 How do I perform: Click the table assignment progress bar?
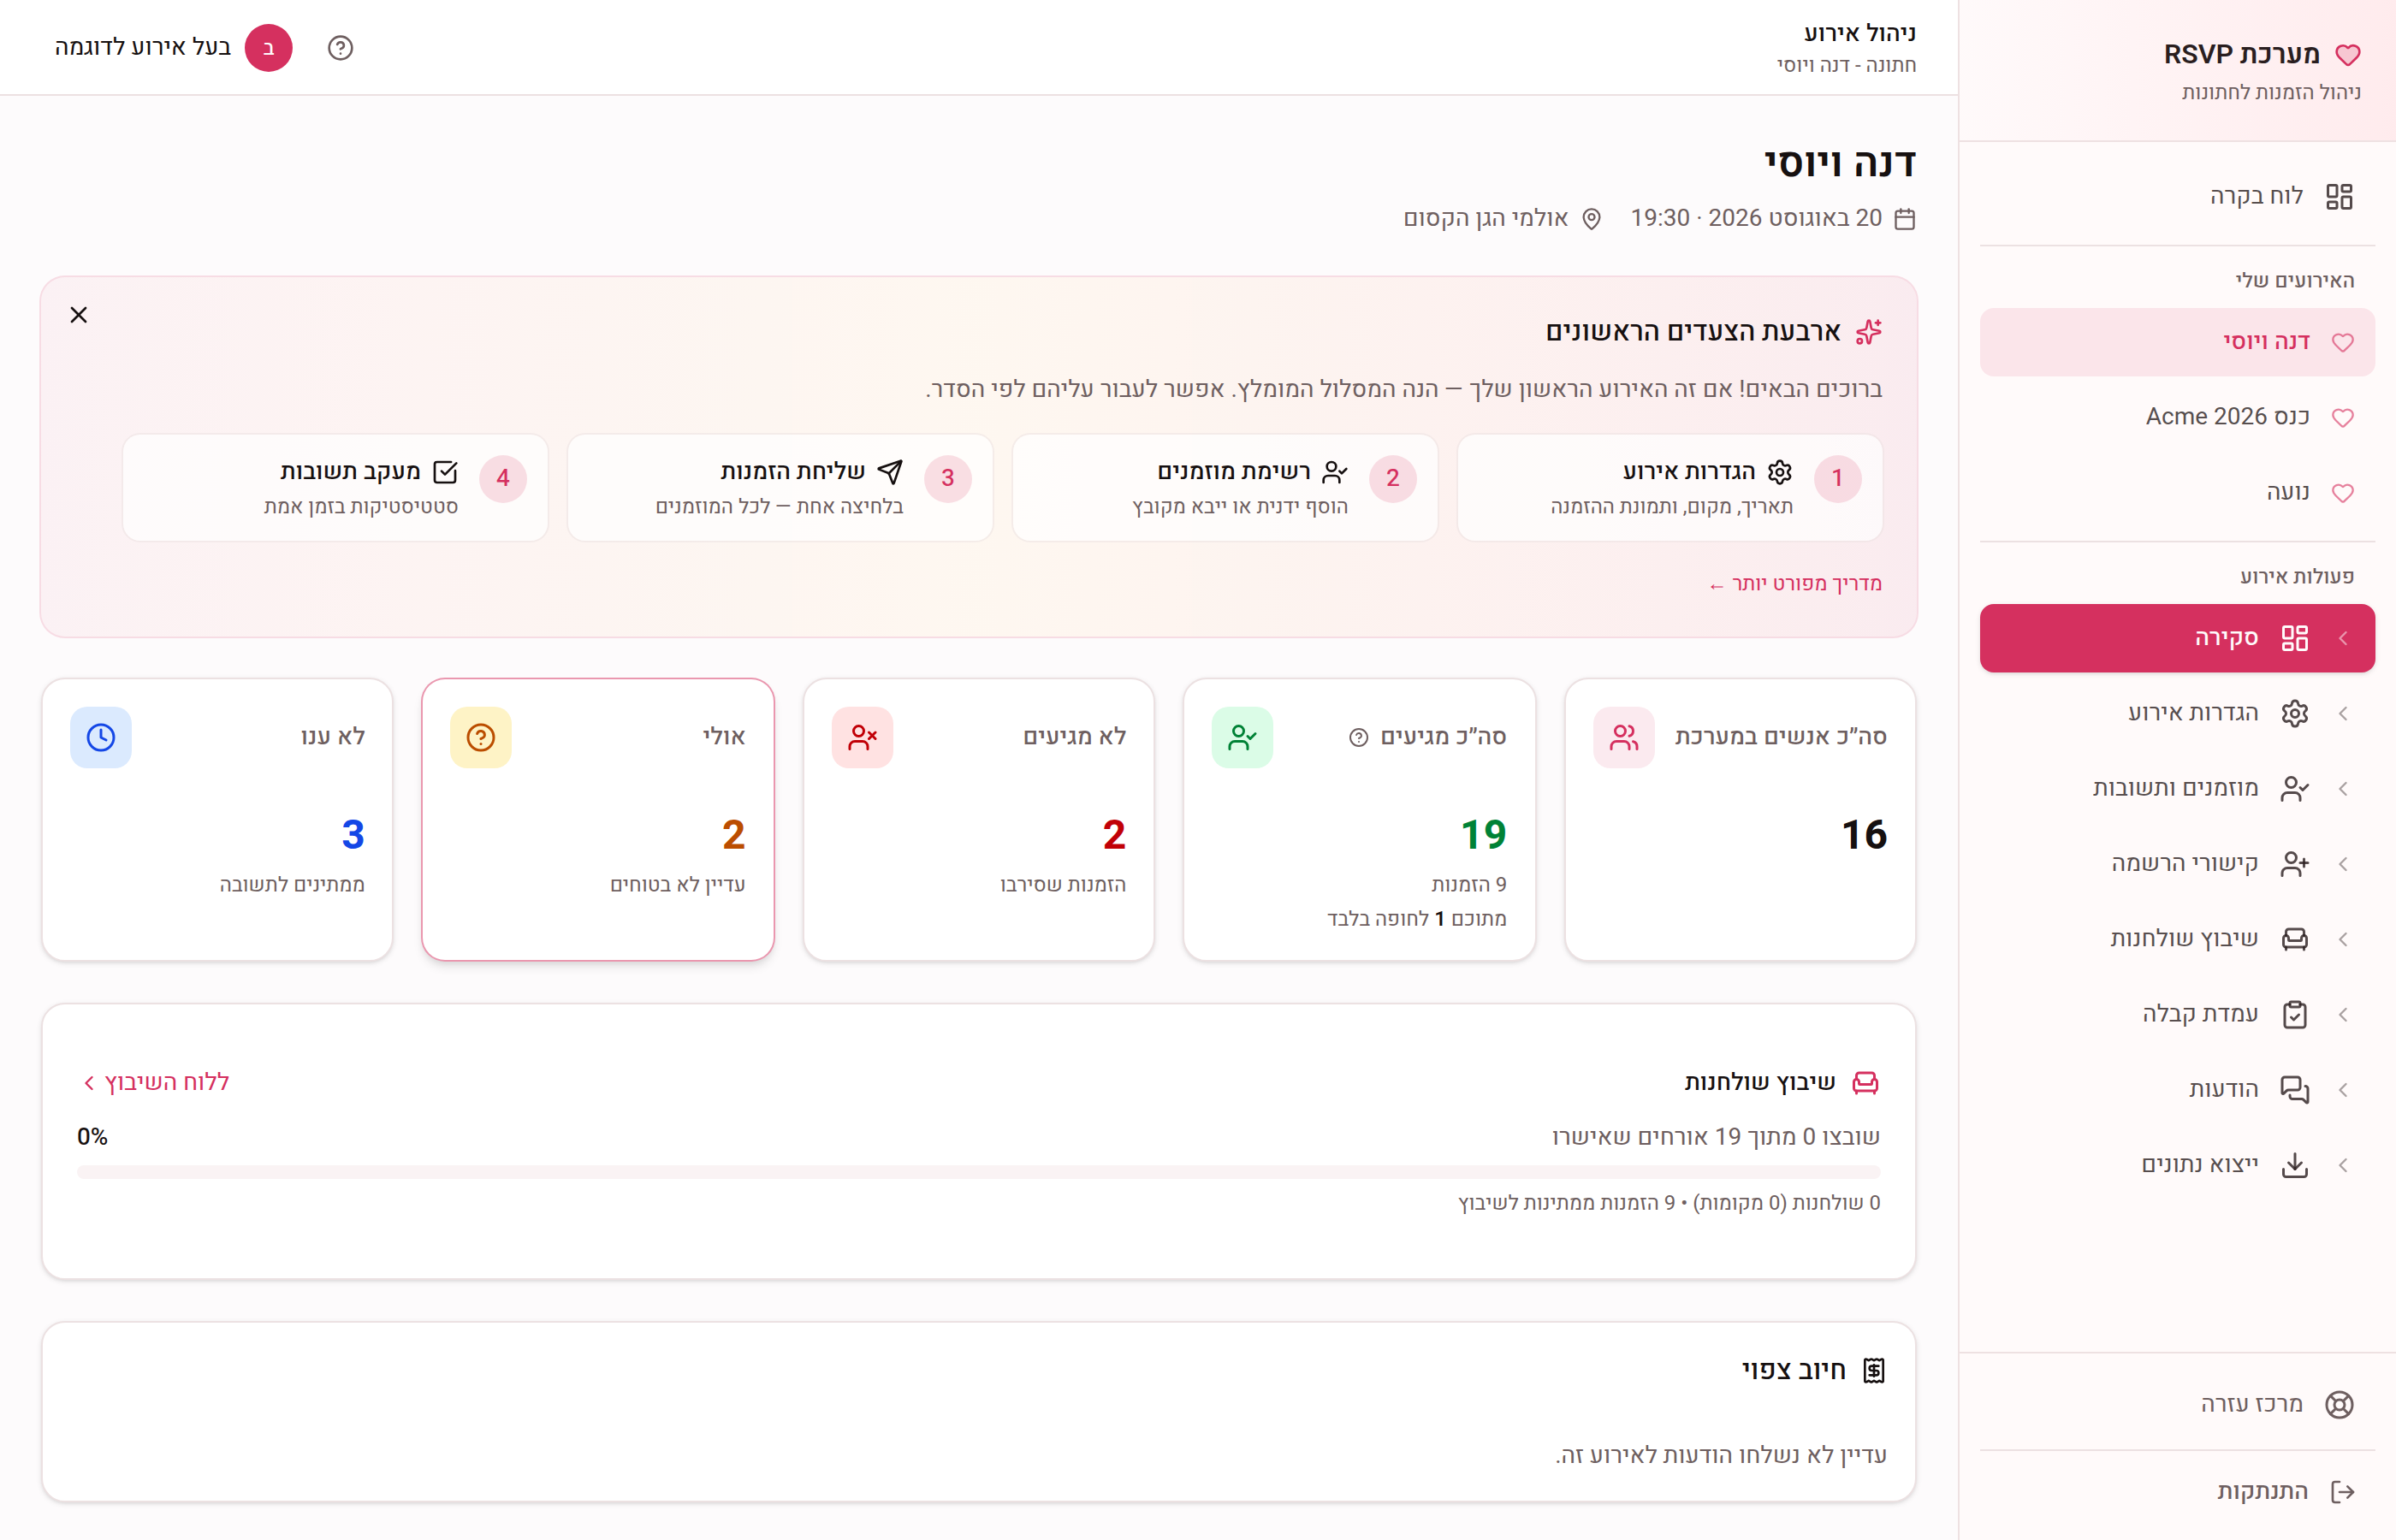[x=978, y=1171]
